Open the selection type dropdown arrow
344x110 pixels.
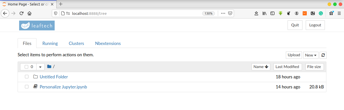pos(41,67)
